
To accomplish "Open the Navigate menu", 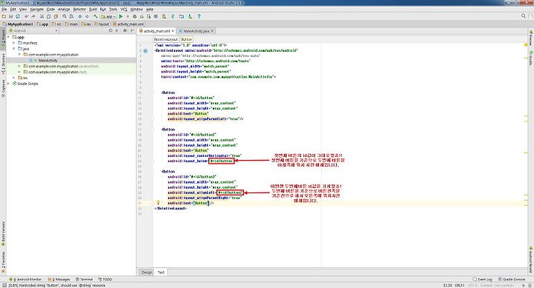I will pyautogui.click(x=37, y=9).
